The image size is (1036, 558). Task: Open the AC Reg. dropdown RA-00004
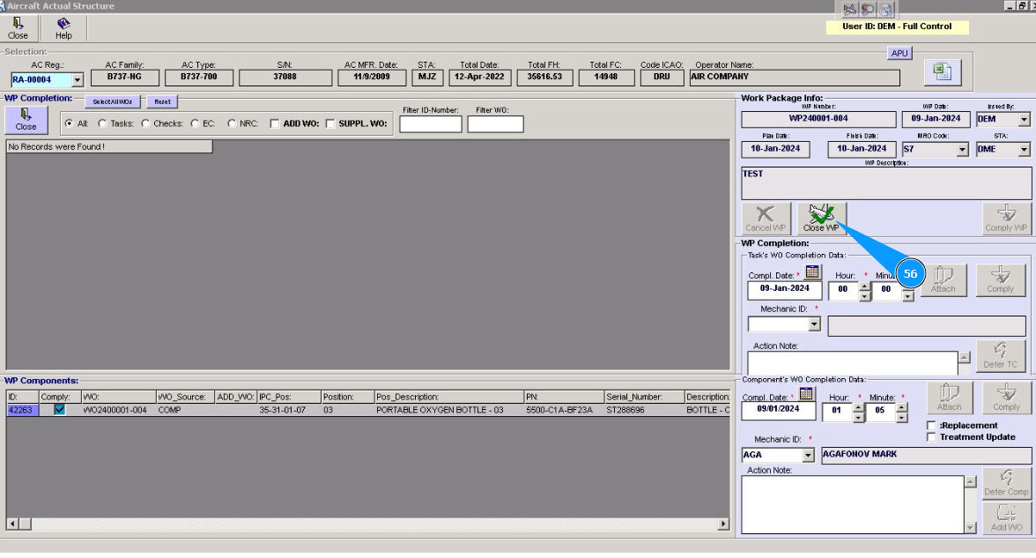(78, 80)
